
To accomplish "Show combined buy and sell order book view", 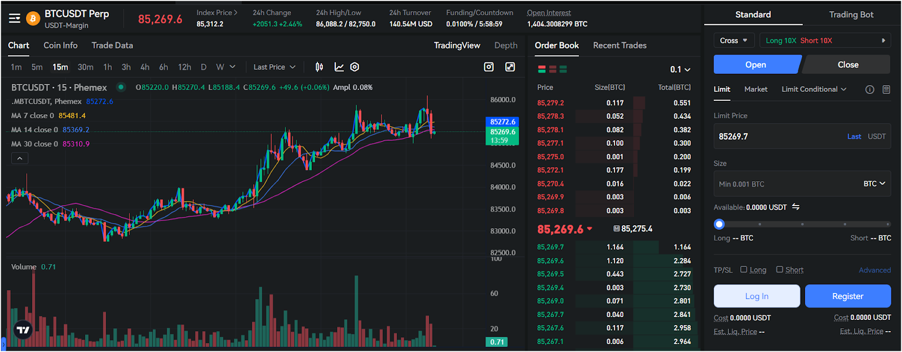I will coord(542,69).
